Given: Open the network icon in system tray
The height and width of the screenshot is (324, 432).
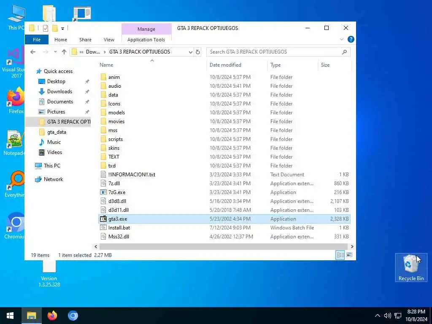Looking at the screenshot, I should (x=398, y=316).
